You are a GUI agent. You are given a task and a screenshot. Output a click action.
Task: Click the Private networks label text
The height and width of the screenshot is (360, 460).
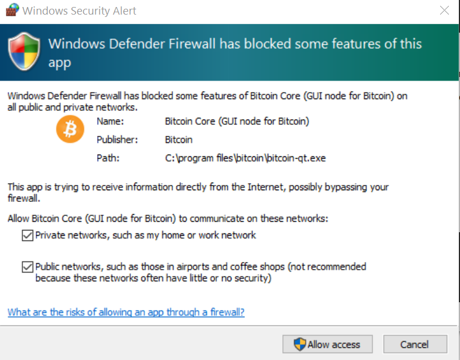click(146, 235)
